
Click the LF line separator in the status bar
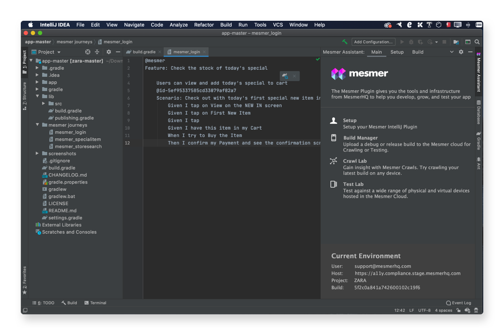point(412,310)
